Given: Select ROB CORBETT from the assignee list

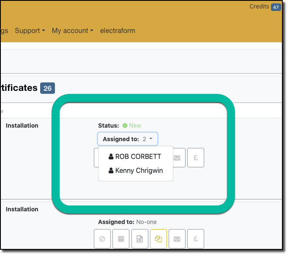Looking at the screenshot, I should tap(135, 156).
